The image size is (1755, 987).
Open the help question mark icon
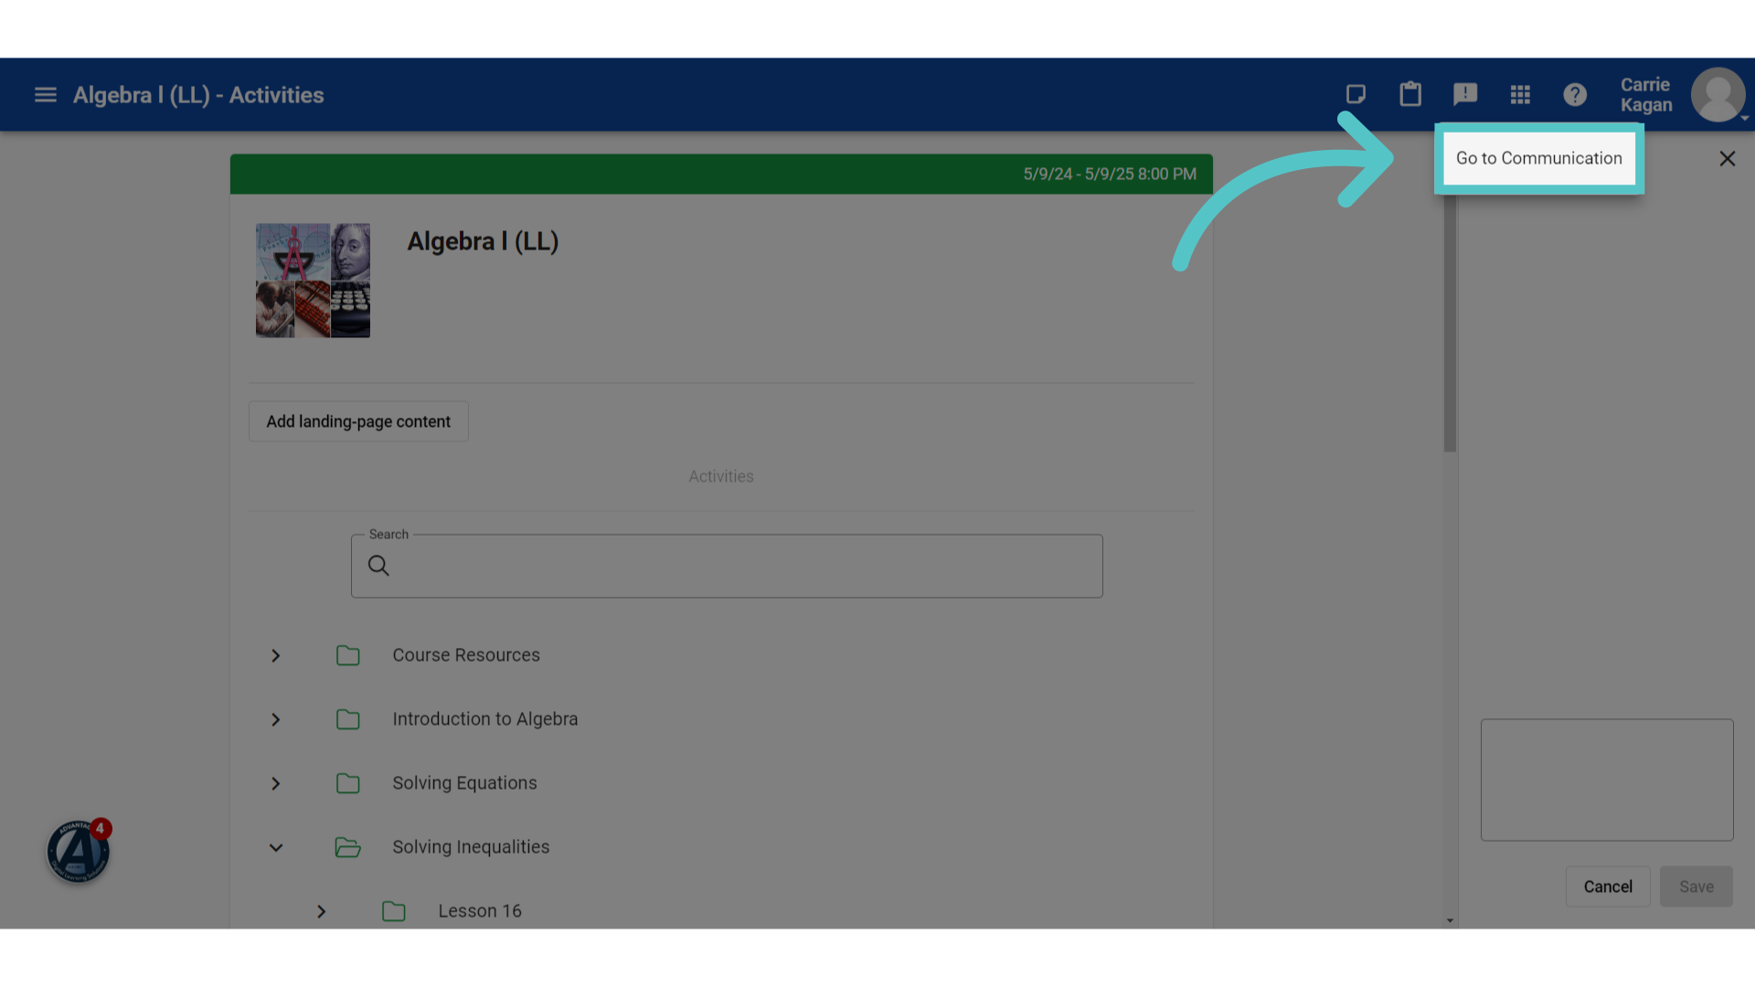(1575, 95)
